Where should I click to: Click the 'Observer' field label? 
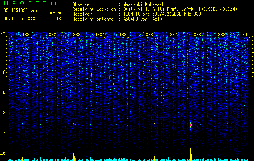click(x=82, y=4)
